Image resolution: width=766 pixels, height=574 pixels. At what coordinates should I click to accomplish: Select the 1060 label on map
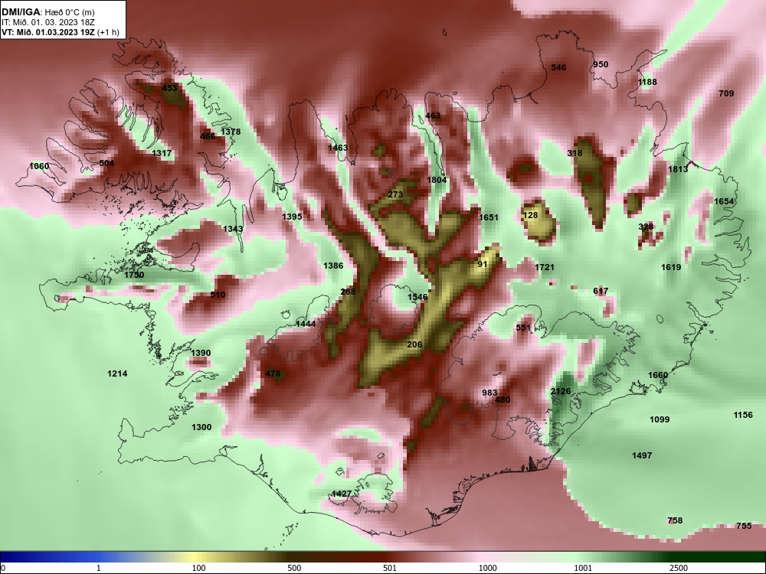39,166
